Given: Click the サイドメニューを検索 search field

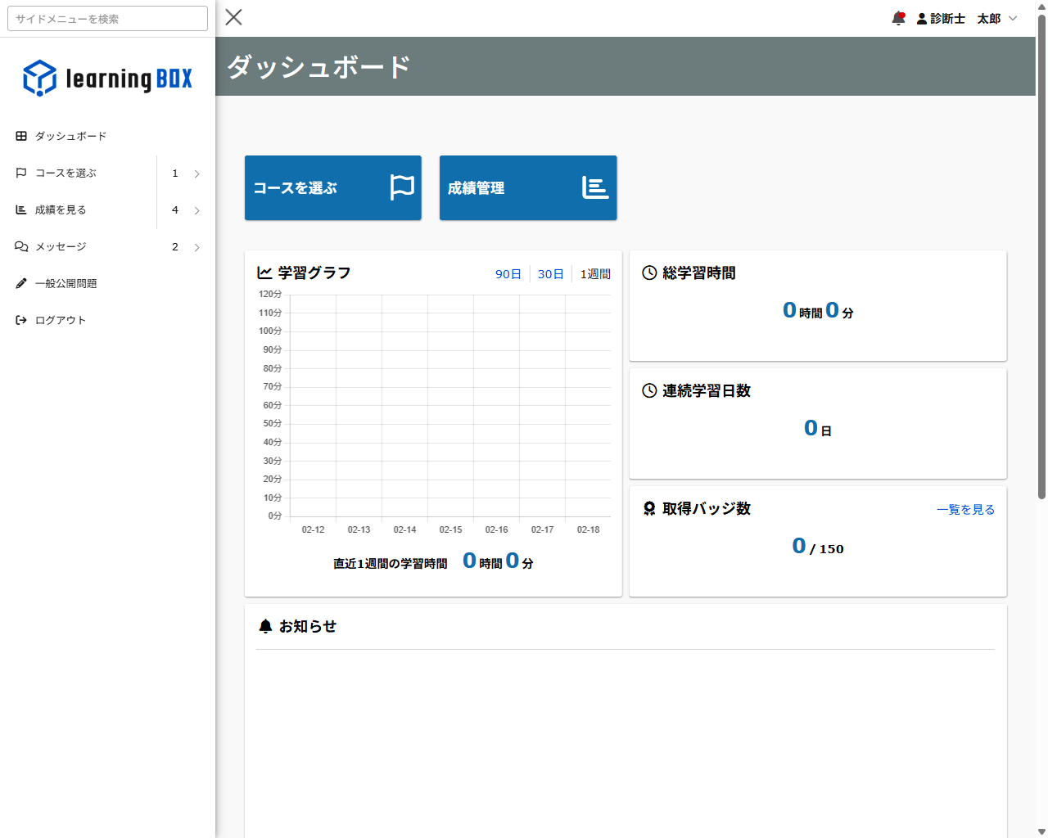Looking at the screenshot, I should [x=106, y=18].
